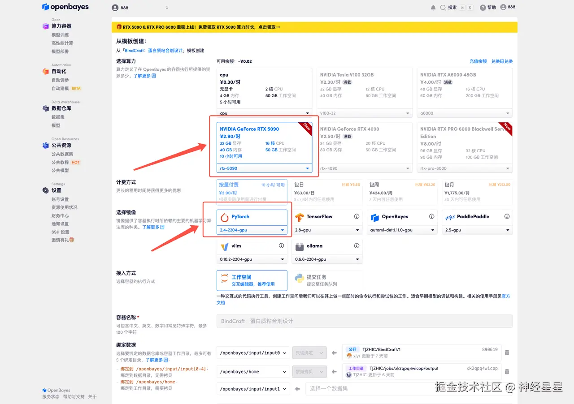Click 帮助与支持 footer link
This screenshot has height=404, width=574.
(x=74, y=397)
